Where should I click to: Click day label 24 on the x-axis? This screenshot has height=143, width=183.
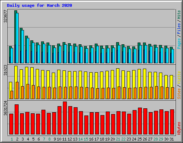click(134, 139)
